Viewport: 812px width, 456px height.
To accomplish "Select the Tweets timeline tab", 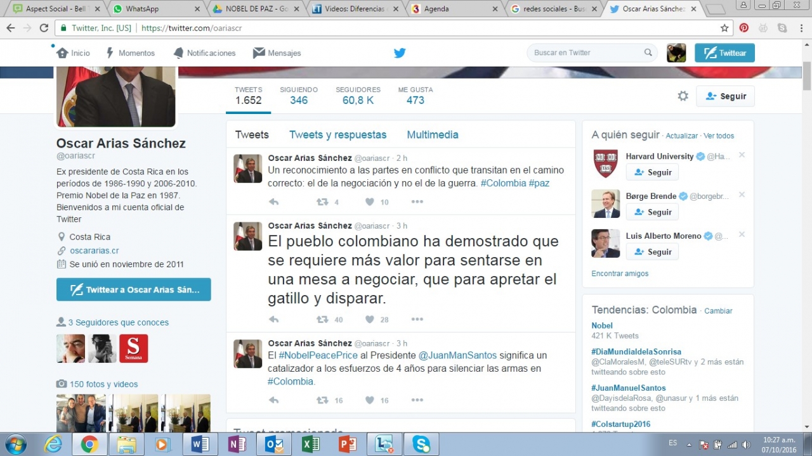I will tap(252, 135).
